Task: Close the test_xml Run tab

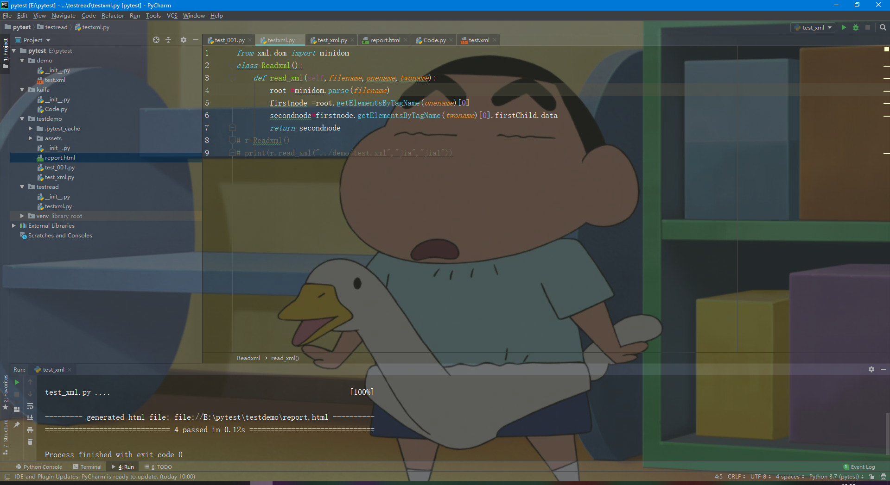Action: (70, 370)
